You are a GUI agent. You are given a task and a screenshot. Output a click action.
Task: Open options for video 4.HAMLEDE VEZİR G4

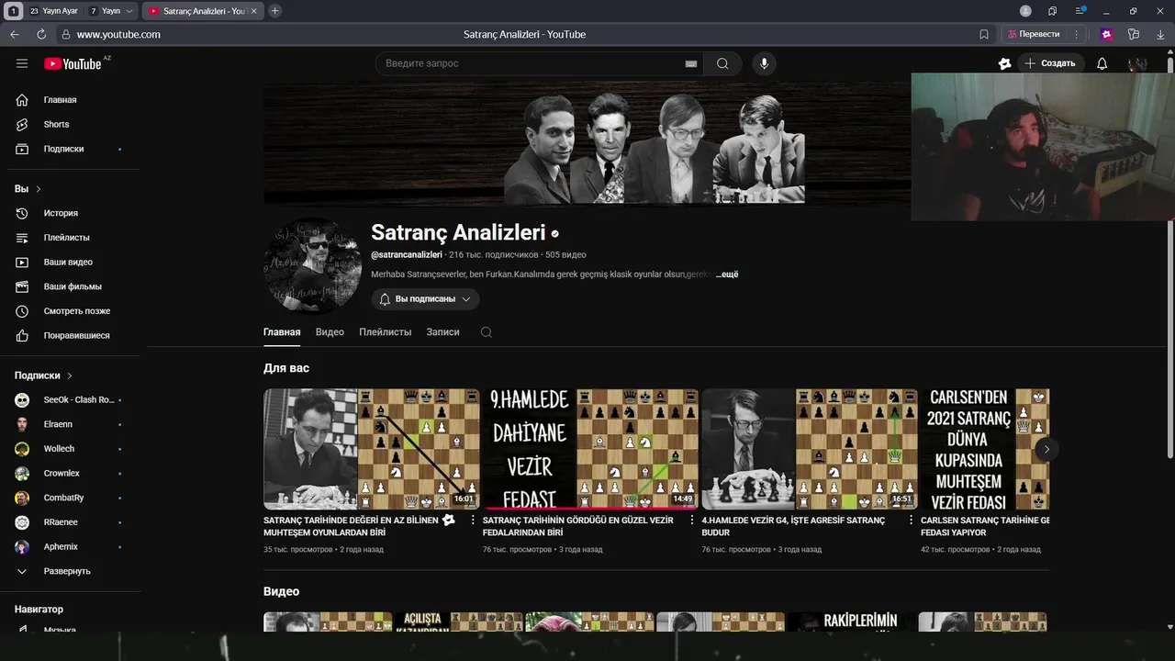coord(911,521)
